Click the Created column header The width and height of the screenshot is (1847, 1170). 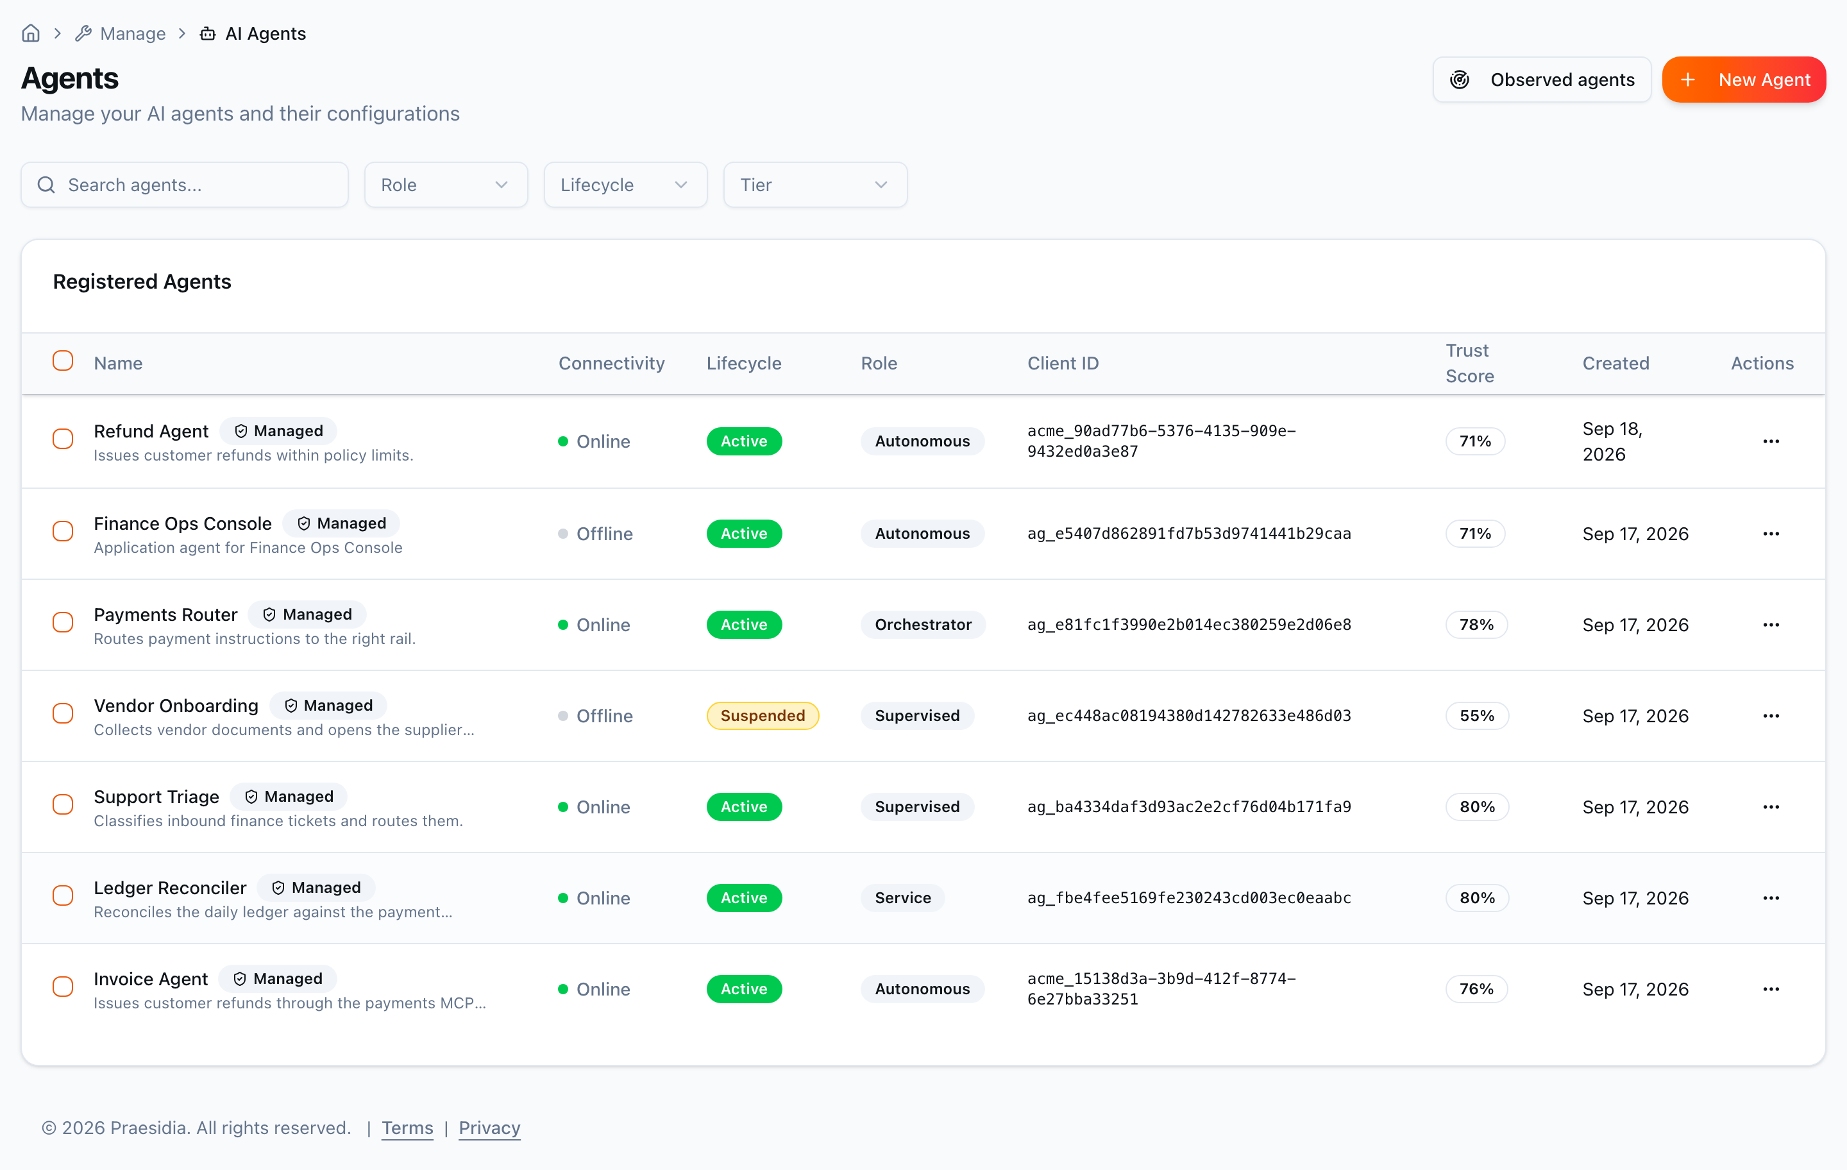[x=1615, y=364]
